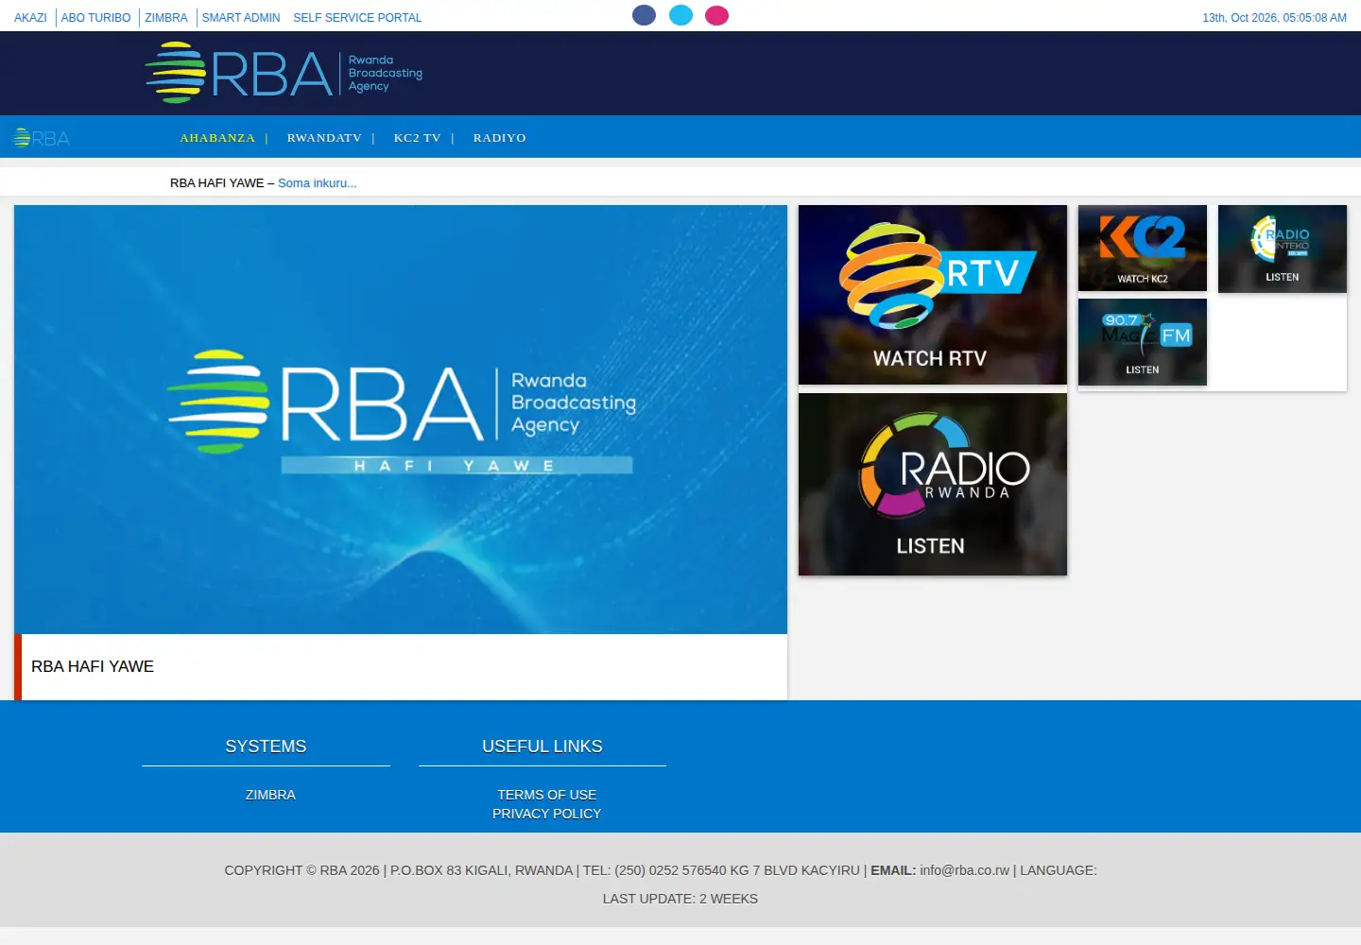
Task: Click the small RBA logo in the nav bar
Action: pyautogui.click(x=41, y=138)
